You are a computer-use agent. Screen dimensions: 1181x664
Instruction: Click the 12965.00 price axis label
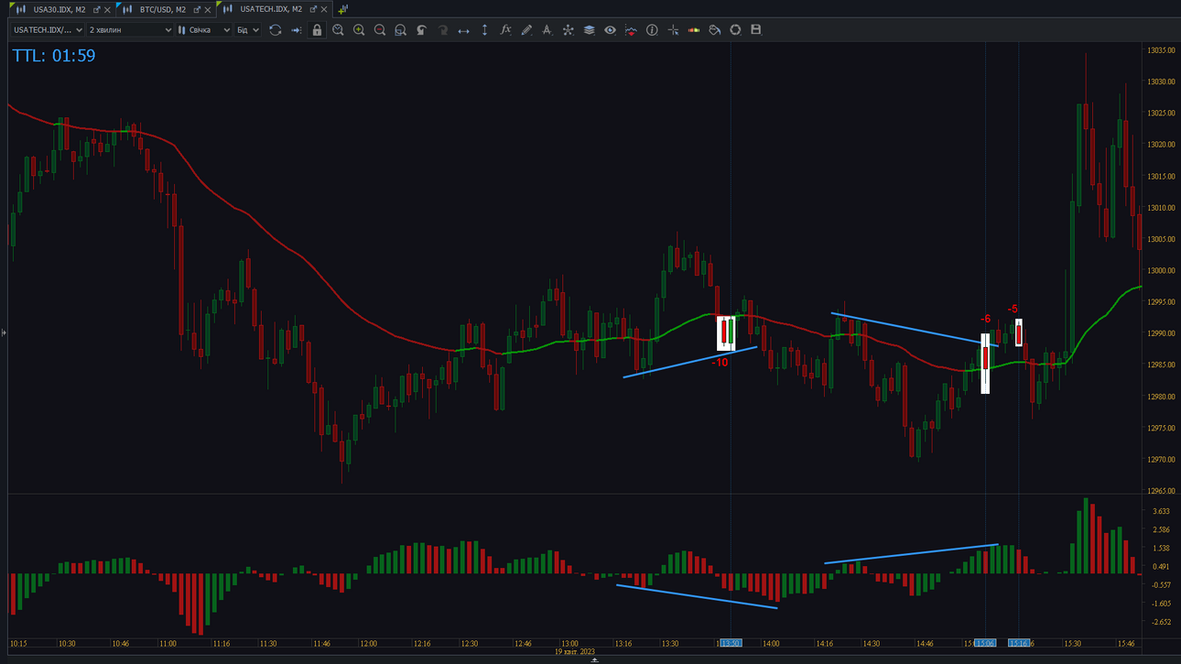pyautogui.click(x=1161, y=492)
